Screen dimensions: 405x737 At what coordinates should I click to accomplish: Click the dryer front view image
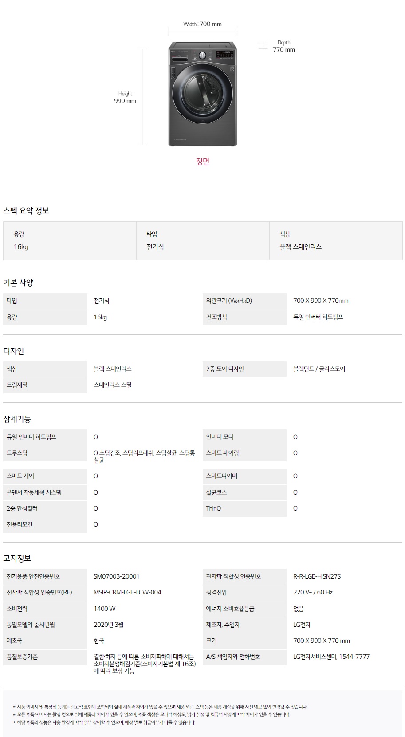203,94
